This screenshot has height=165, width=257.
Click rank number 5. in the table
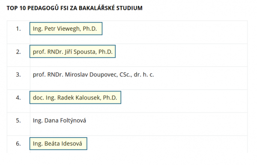(x=18, y=121)
